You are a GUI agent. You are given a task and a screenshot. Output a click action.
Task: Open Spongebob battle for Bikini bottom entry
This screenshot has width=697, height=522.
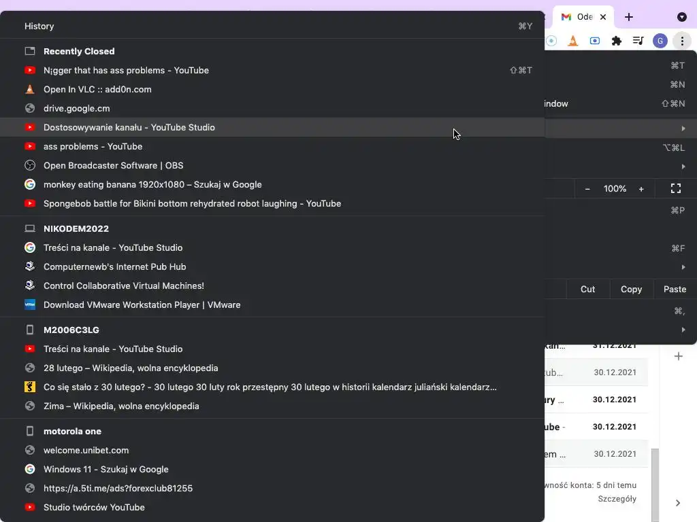coord(272,204)
